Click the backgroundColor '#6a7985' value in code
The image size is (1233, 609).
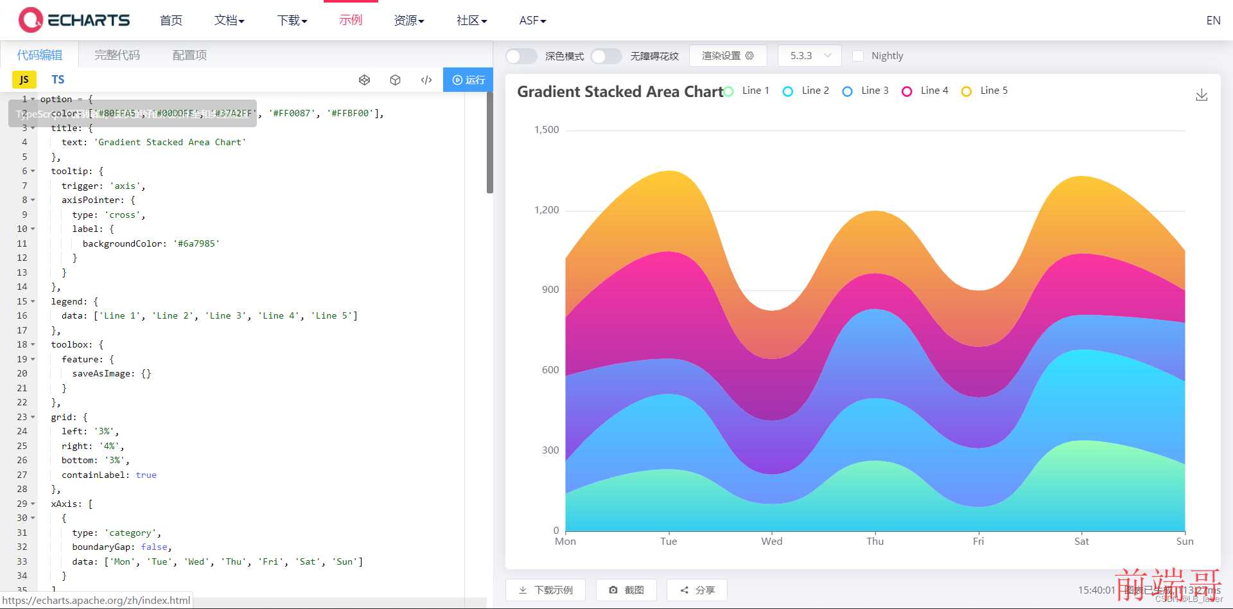click(x=197, y=243)
